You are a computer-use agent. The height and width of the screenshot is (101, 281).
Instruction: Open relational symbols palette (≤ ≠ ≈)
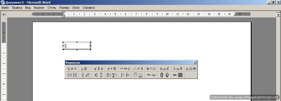click(x=72, y=69)
